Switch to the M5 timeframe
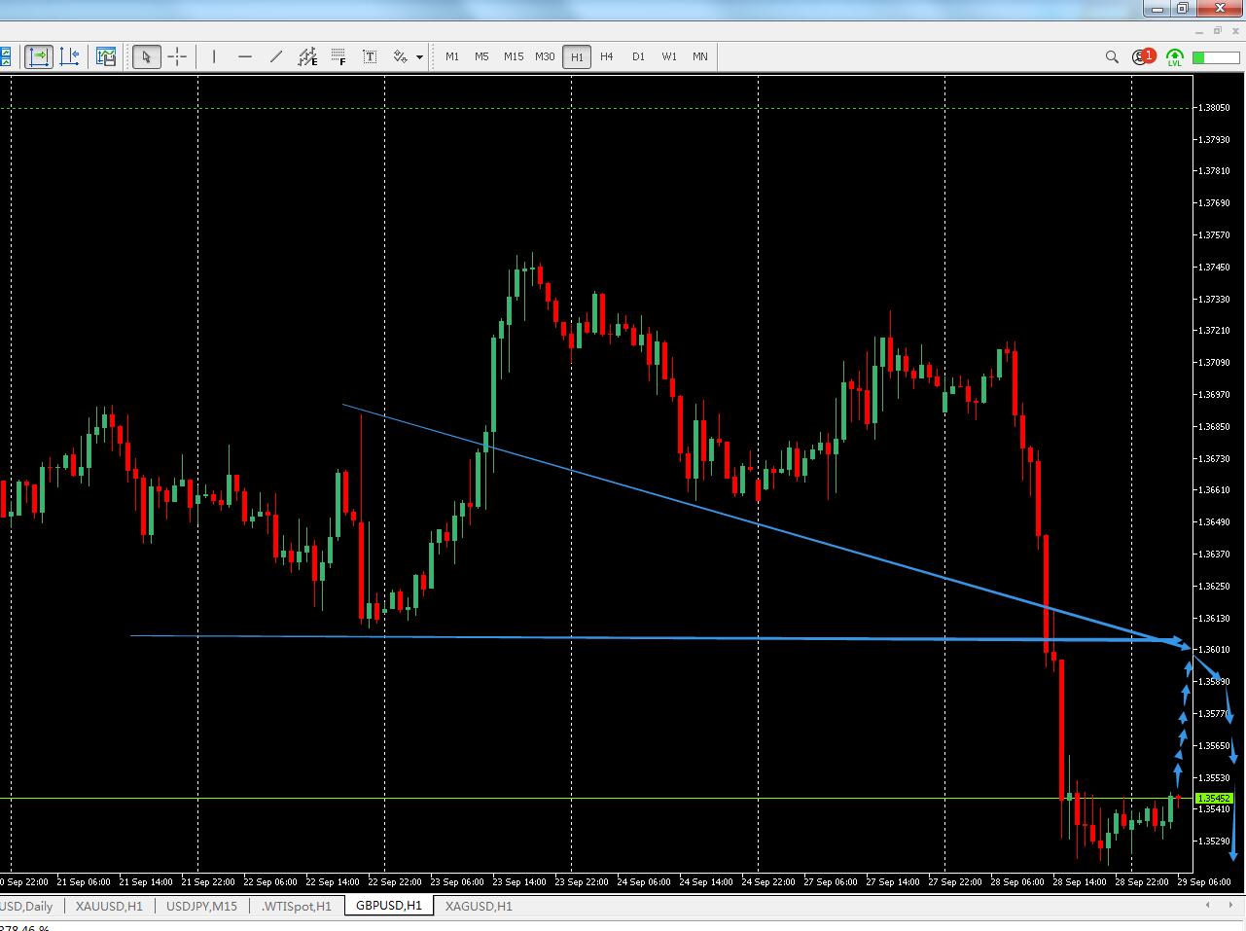 [x=481, y=56]
